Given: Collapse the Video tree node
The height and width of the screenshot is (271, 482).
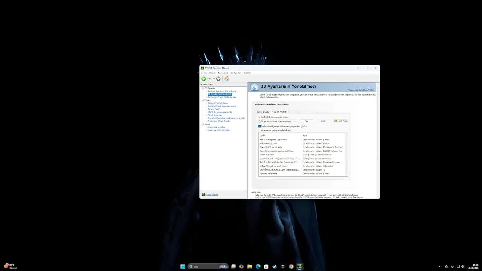Looking at the screenshot, I should tap(203, 124).
